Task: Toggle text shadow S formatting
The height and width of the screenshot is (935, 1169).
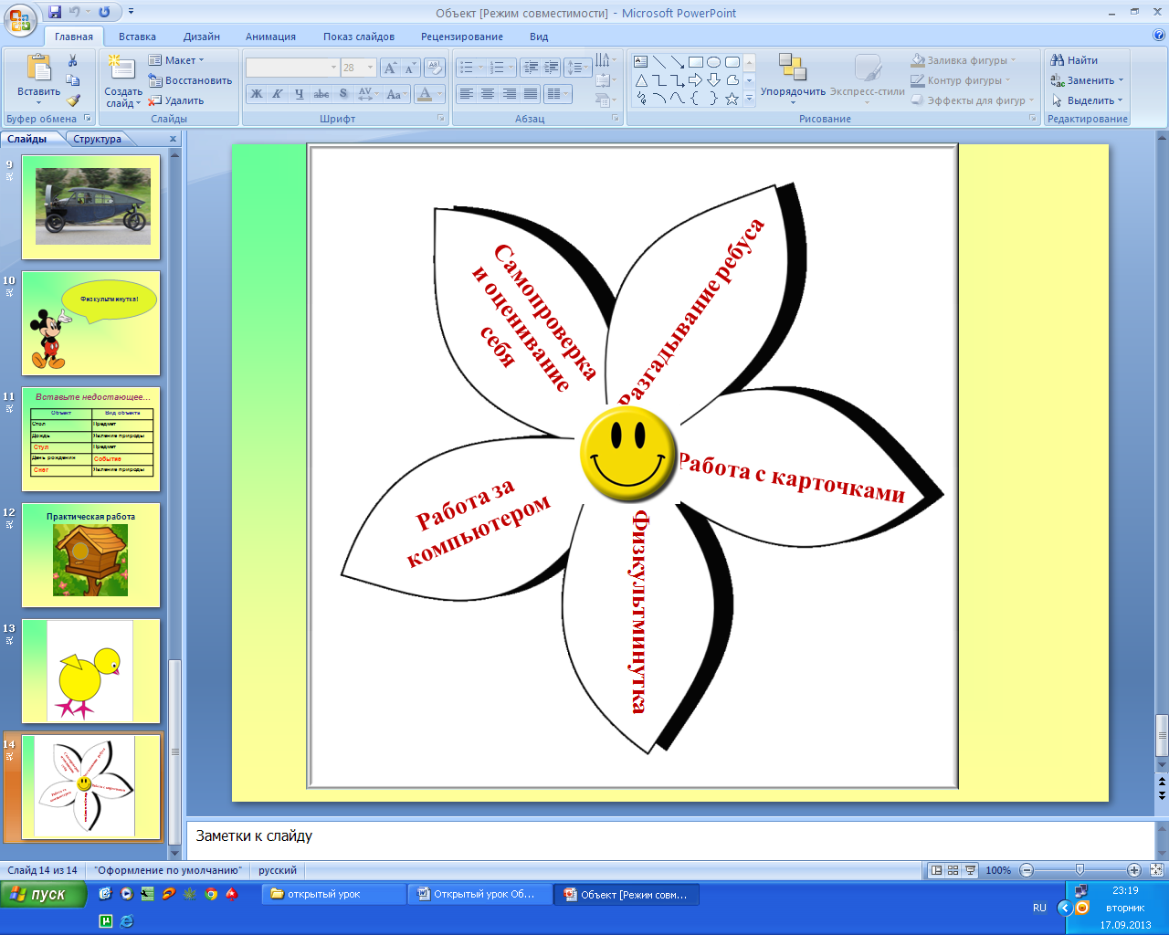Action: (343, 93)
